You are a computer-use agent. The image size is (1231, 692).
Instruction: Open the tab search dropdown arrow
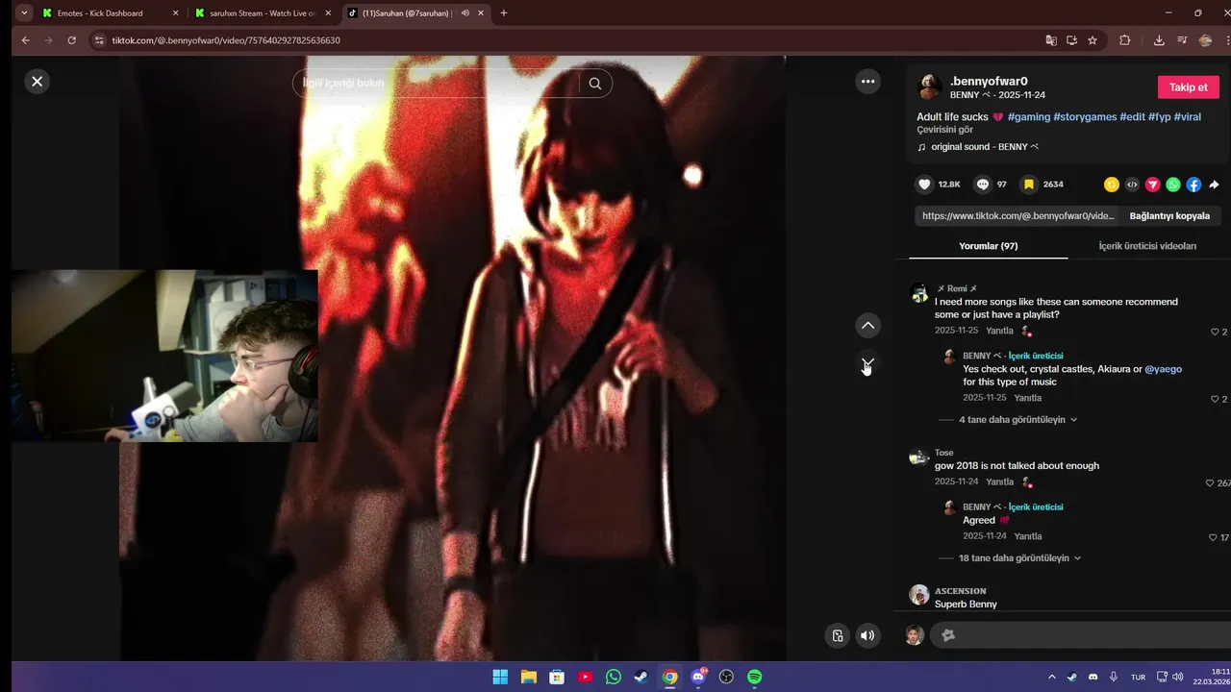[23, 13]
